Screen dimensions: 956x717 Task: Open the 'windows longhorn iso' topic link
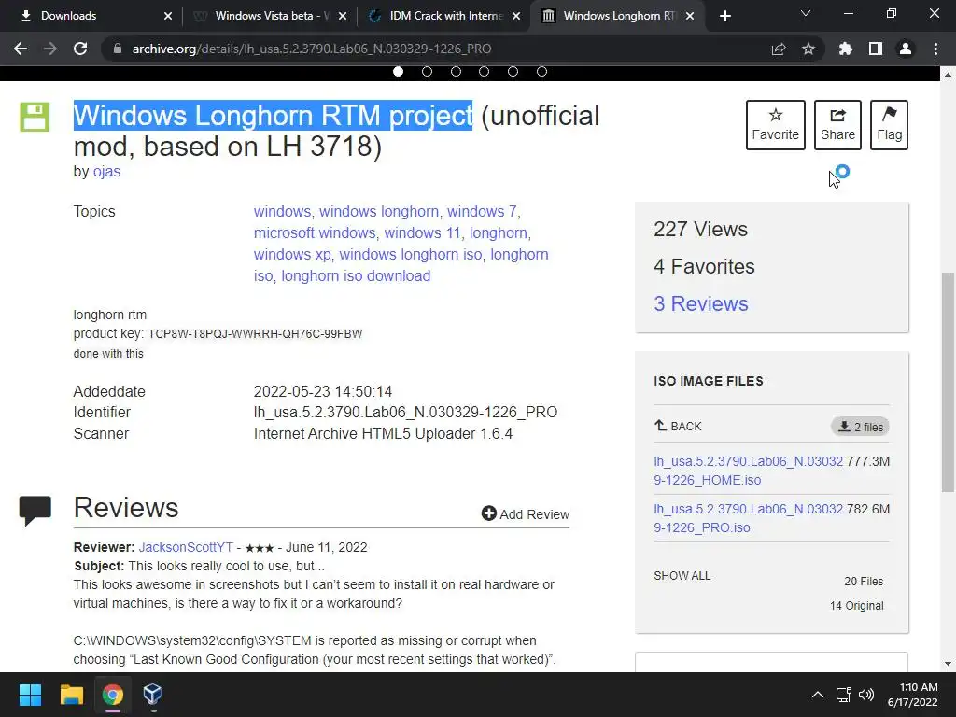coord(411,254)
